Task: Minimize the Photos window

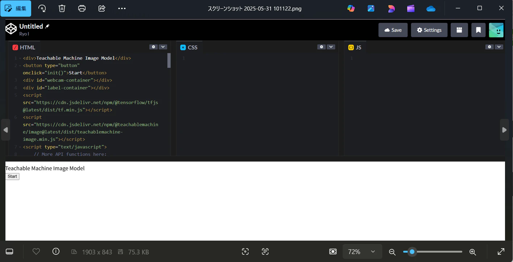Action: (x=458, y=8)
